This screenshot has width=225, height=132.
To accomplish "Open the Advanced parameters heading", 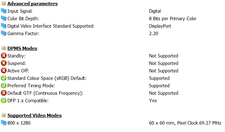I will [x=33, y=4].
